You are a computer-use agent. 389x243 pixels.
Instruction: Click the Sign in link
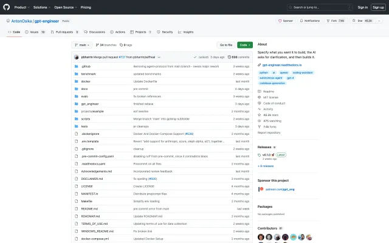pos(362,7)
